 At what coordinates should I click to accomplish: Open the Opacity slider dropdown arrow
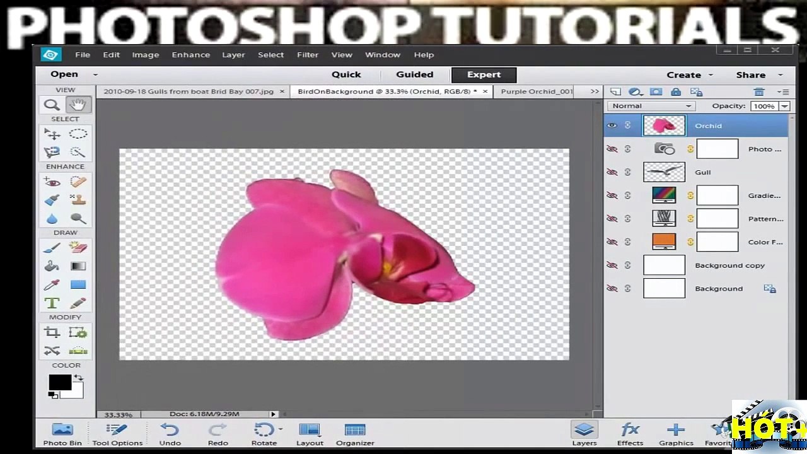(x=784, y=106)
